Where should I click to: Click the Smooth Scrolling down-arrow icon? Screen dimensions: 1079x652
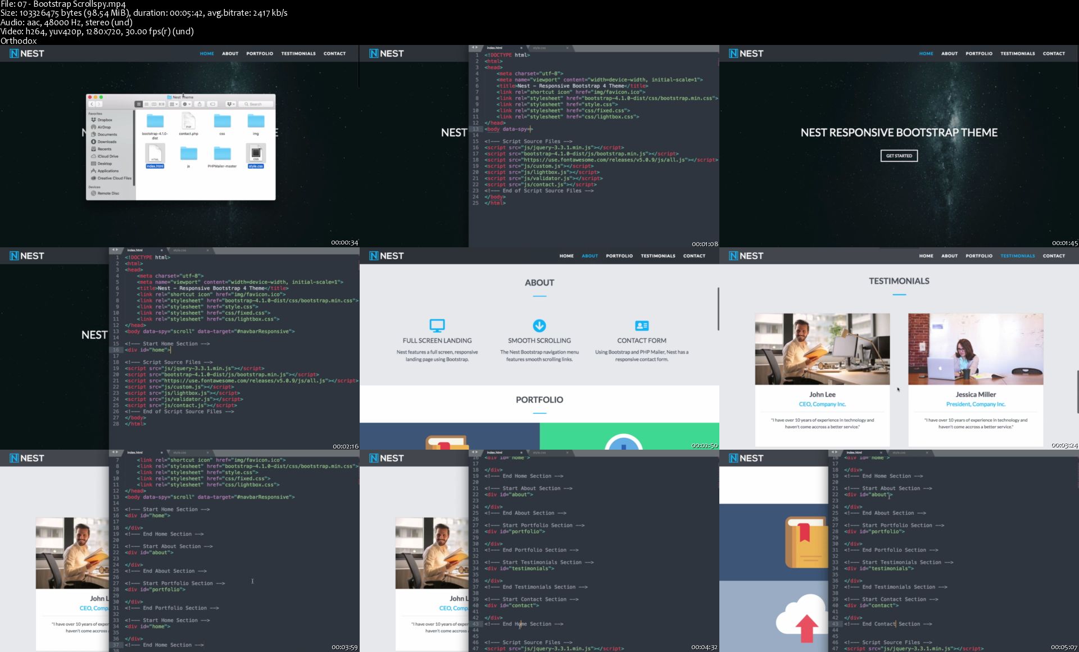pyautogui.click(x=539, y=325)
